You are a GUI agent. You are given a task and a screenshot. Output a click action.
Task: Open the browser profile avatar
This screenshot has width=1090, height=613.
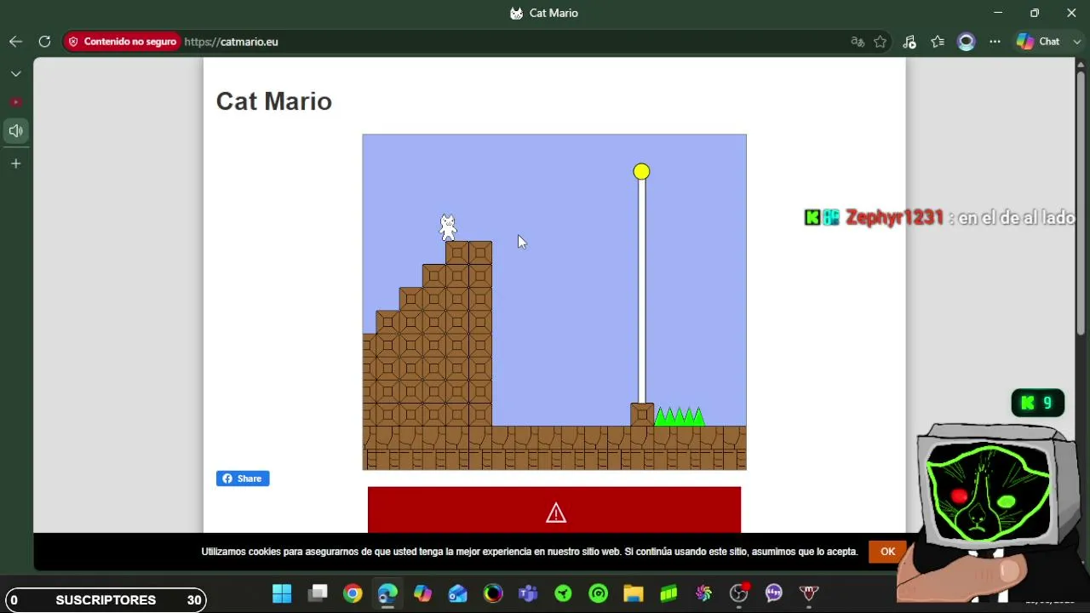point(966,42)
